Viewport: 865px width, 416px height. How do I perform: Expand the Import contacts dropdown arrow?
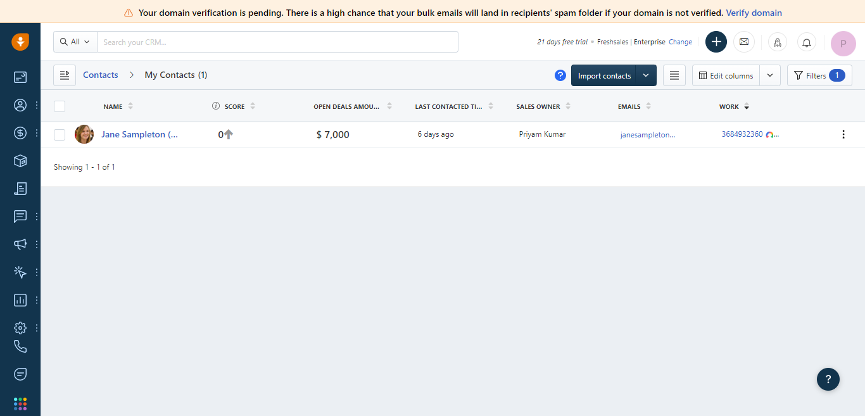click(x=646, y=75)
